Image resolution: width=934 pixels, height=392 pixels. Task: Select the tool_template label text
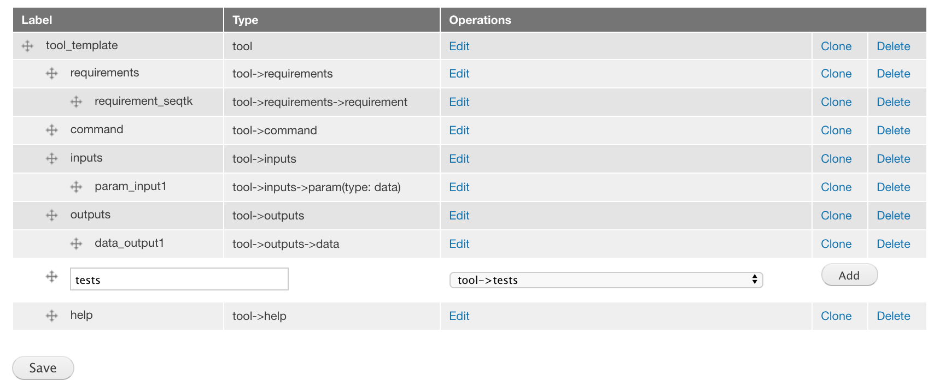(82, 45)
